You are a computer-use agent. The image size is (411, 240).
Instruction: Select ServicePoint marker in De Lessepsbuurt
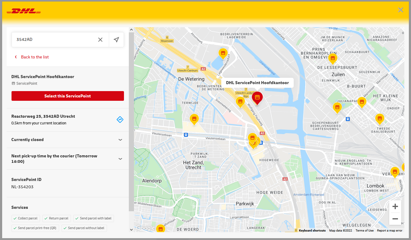(333, 59)
